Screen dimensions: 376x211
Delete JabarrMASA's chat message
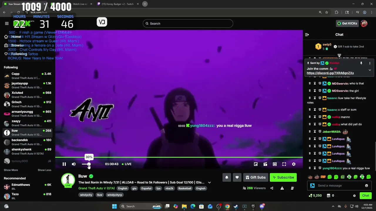[x=310, y=132]
